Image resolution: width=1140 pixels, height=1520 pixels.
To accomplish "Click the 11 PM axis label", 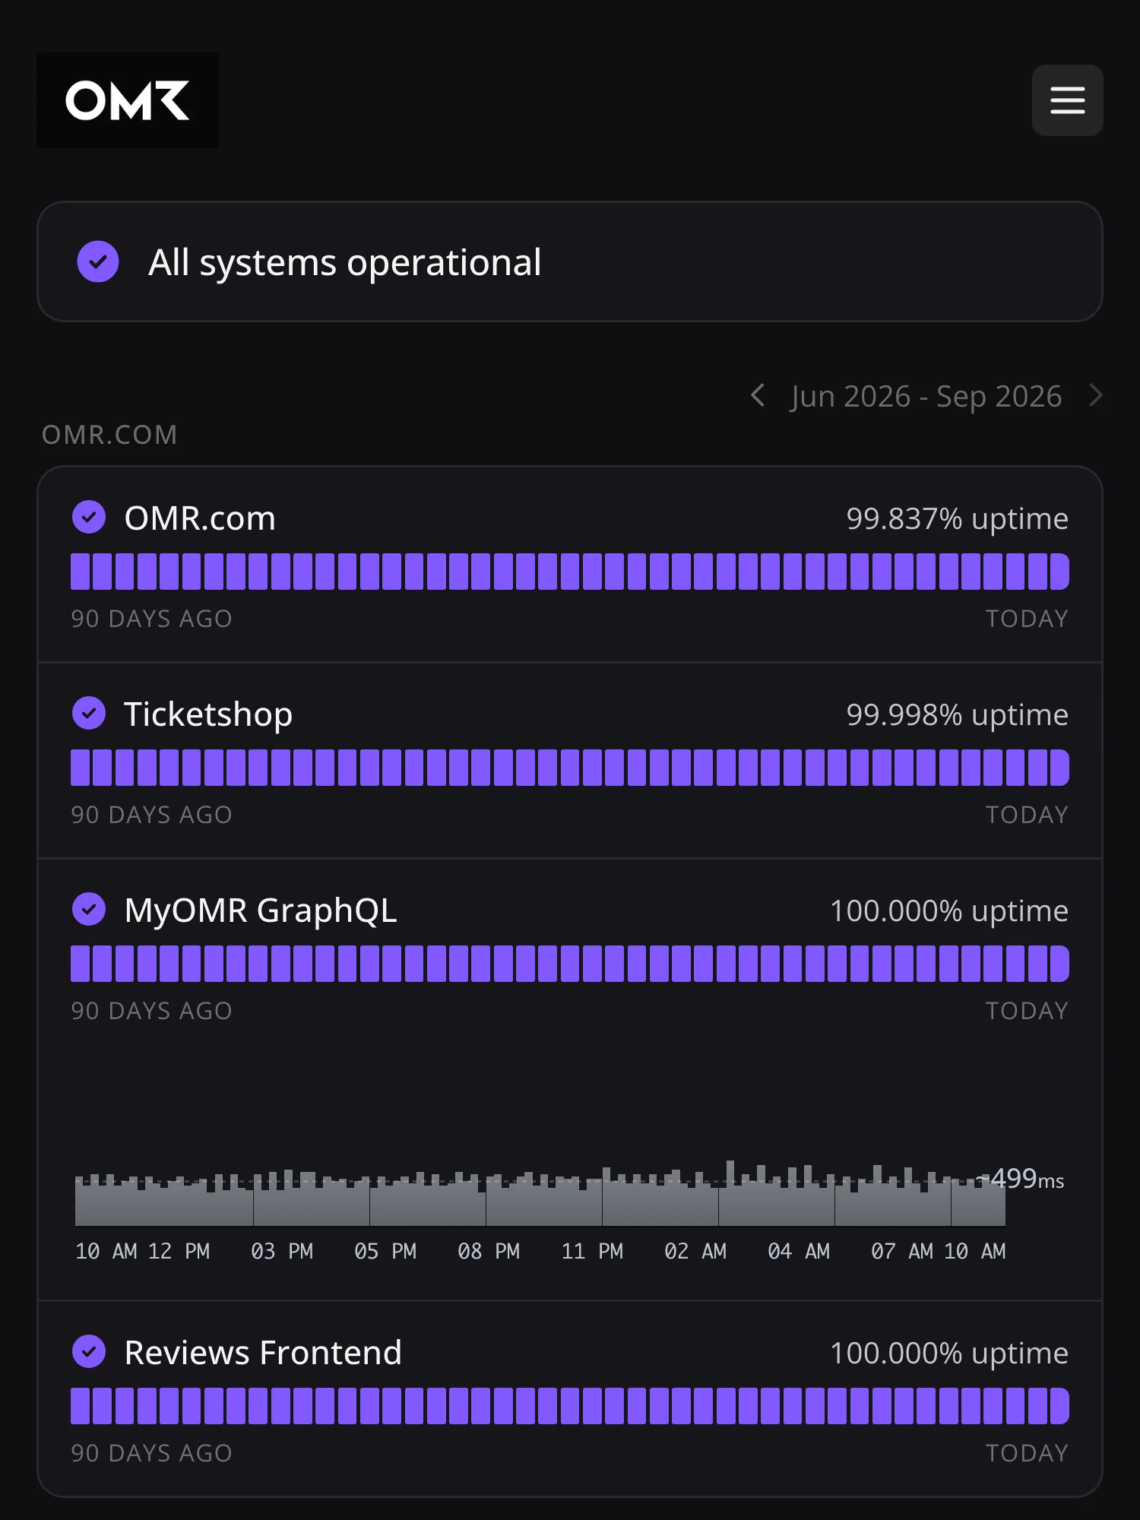I will click(592, 1251).
